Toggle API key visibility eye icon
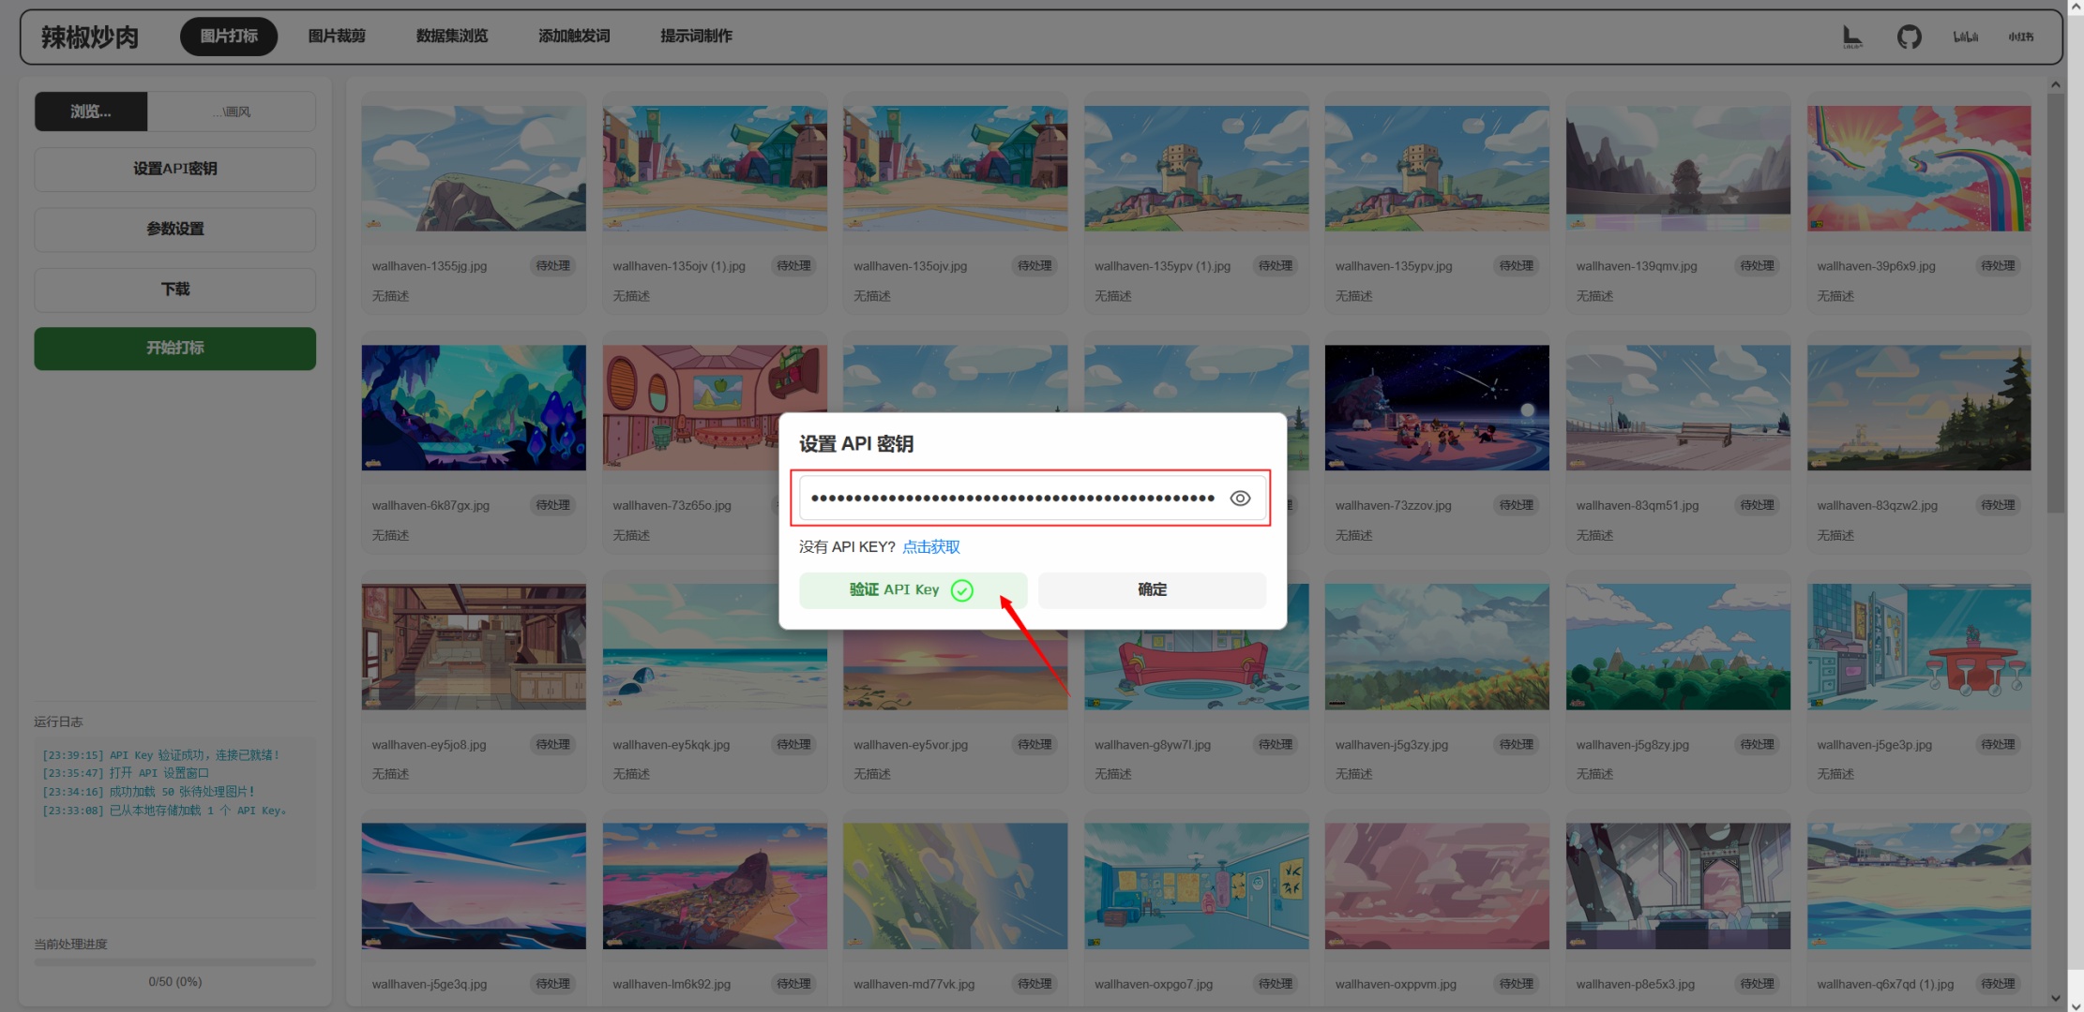The image size is (2084, 1012). [x=1240, y=499]
